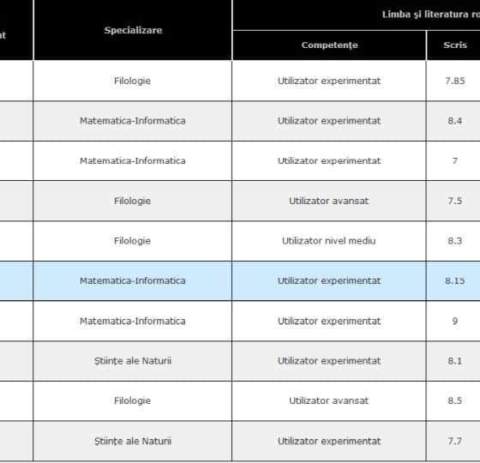Viewport: 480px width, 463px height.
Task: Click the 7.7 score cell
Action: point(453,441)
